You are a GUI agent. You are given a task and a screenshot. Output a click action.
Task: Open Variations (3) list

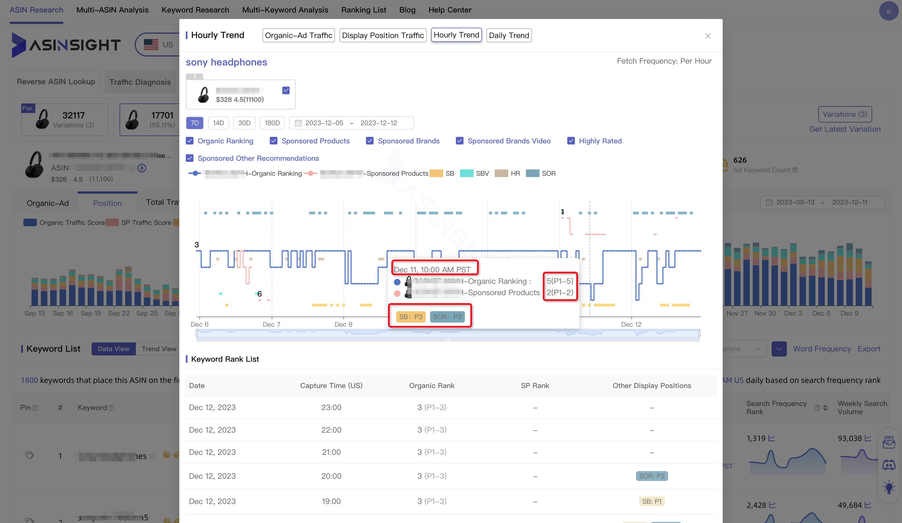click(x=845, y=115)
